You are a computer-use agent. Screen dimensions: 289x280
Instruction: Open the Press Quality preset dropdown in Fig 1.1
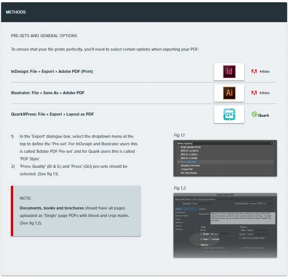click(x=225, y=143)
